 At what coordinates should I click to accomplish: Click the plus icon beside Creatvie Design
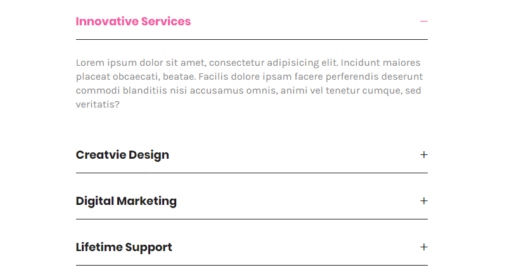[x=424, y=155]
